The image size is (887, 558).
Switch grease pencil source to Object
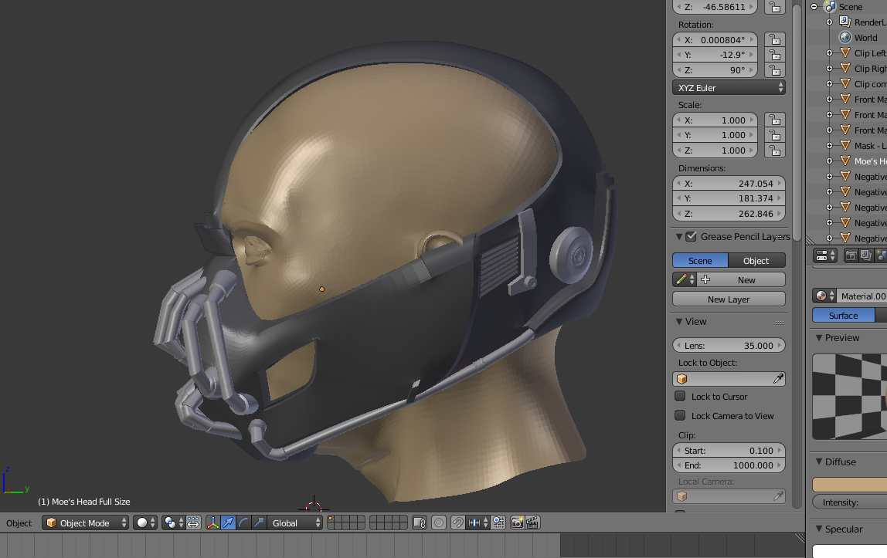(x=756, y=260)
